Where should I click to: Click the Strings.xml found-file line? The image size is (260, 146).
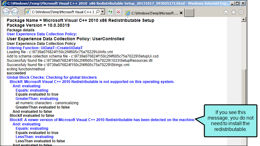coord(68,65)
